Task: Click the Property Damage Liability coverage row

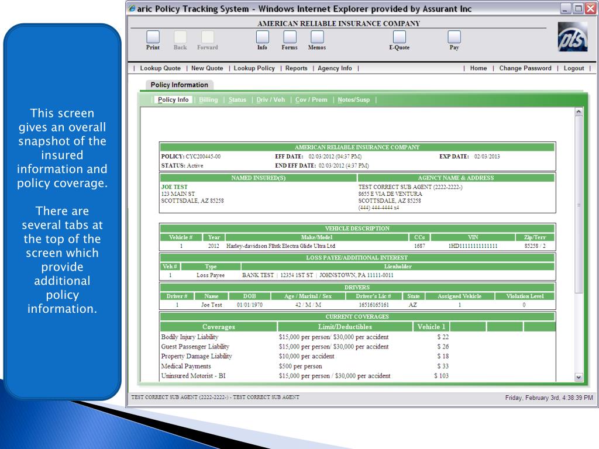Action: click(357, 356)
